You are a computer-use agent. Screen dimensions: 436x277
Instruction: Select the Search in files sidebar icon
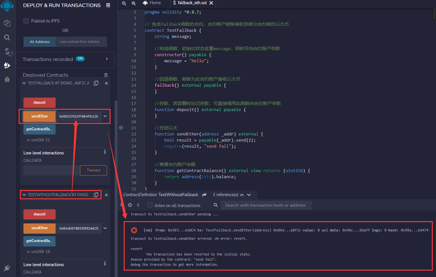point(7,37)
